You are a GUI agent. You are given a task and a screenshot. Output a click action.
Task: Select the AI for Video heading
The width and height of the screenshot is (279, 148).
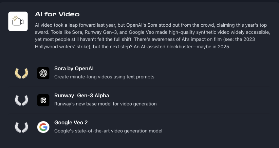point(57,14)
